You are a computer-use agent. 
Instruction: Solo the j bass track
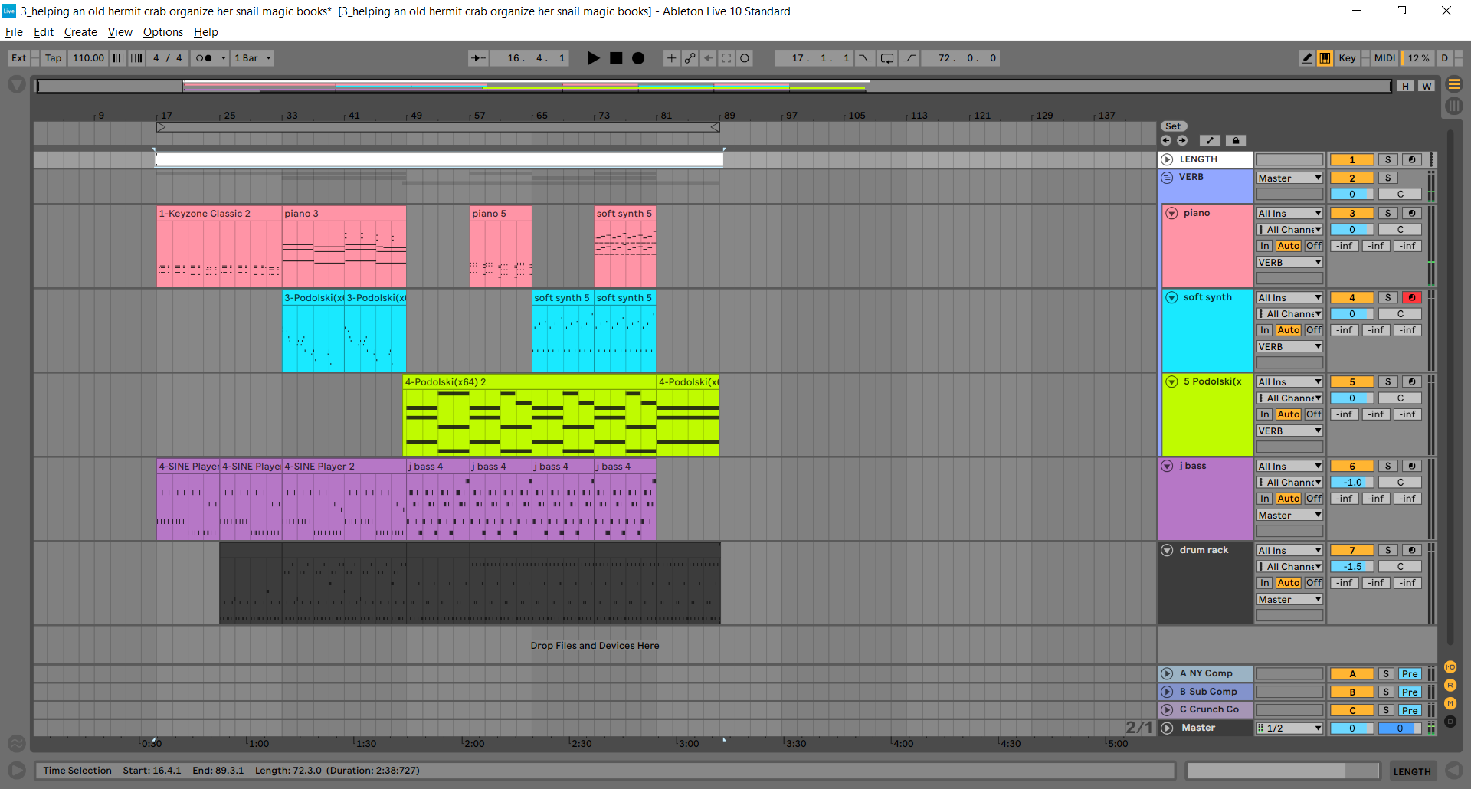1387,467
